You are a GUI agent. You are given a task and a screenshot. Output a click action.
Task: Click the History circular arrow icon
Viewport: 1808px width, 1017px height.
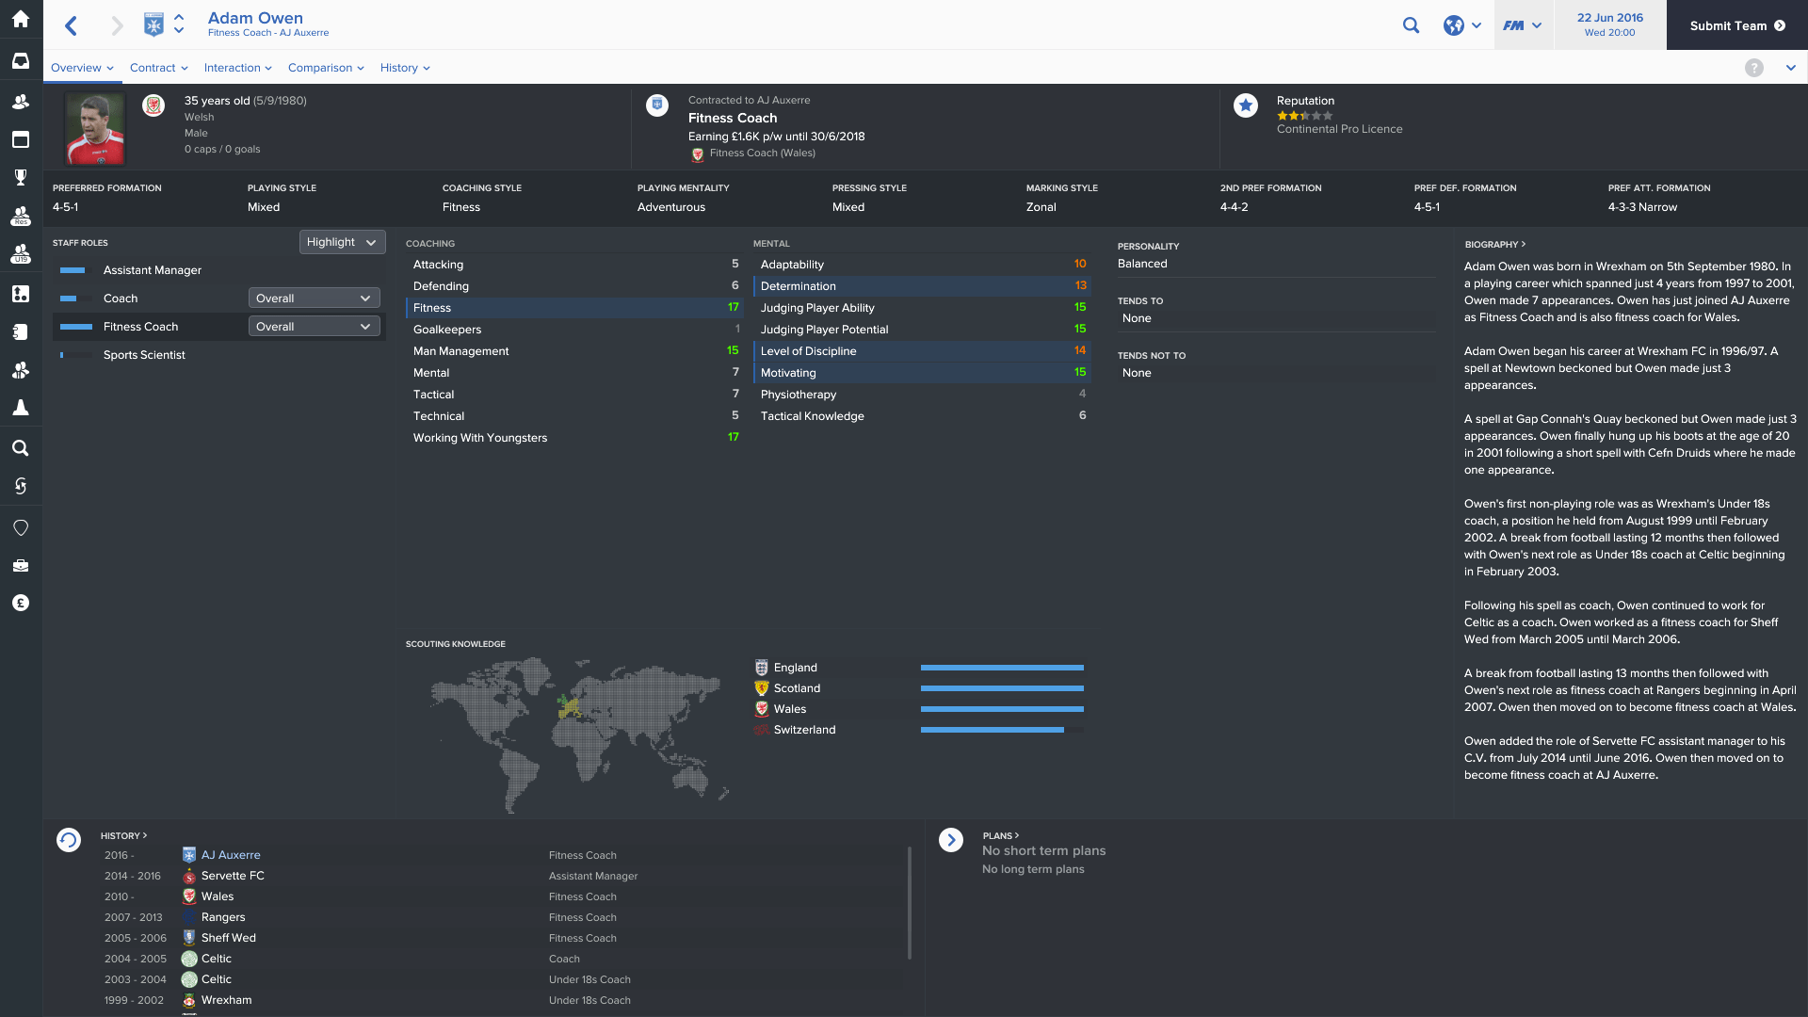pyautogui.click(x=69, y=839)
